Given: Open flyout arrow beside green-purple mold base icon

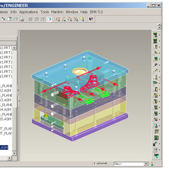Looking at the screenshot, I should pyautogui.click(x=160, y=41).
